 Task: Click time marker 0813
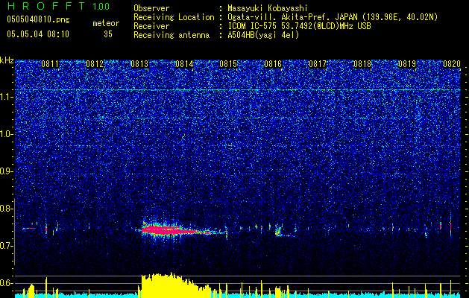coord(139,64)
